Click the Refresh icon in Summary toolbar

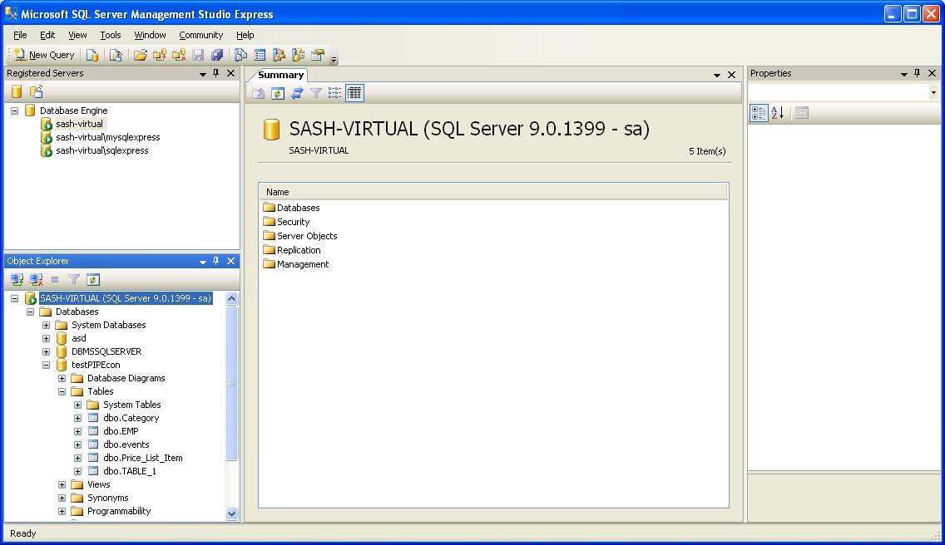278,93
